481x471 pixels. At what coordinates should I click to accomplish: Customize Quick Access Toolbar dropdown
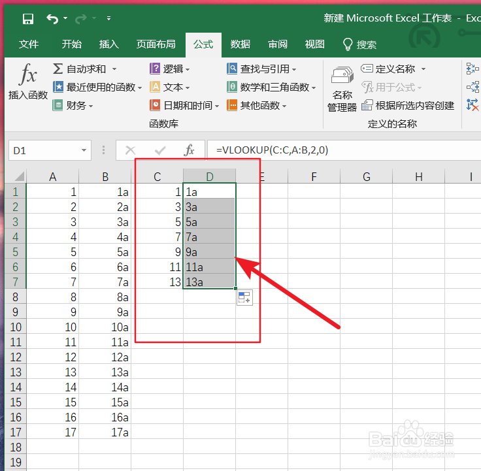108,18
